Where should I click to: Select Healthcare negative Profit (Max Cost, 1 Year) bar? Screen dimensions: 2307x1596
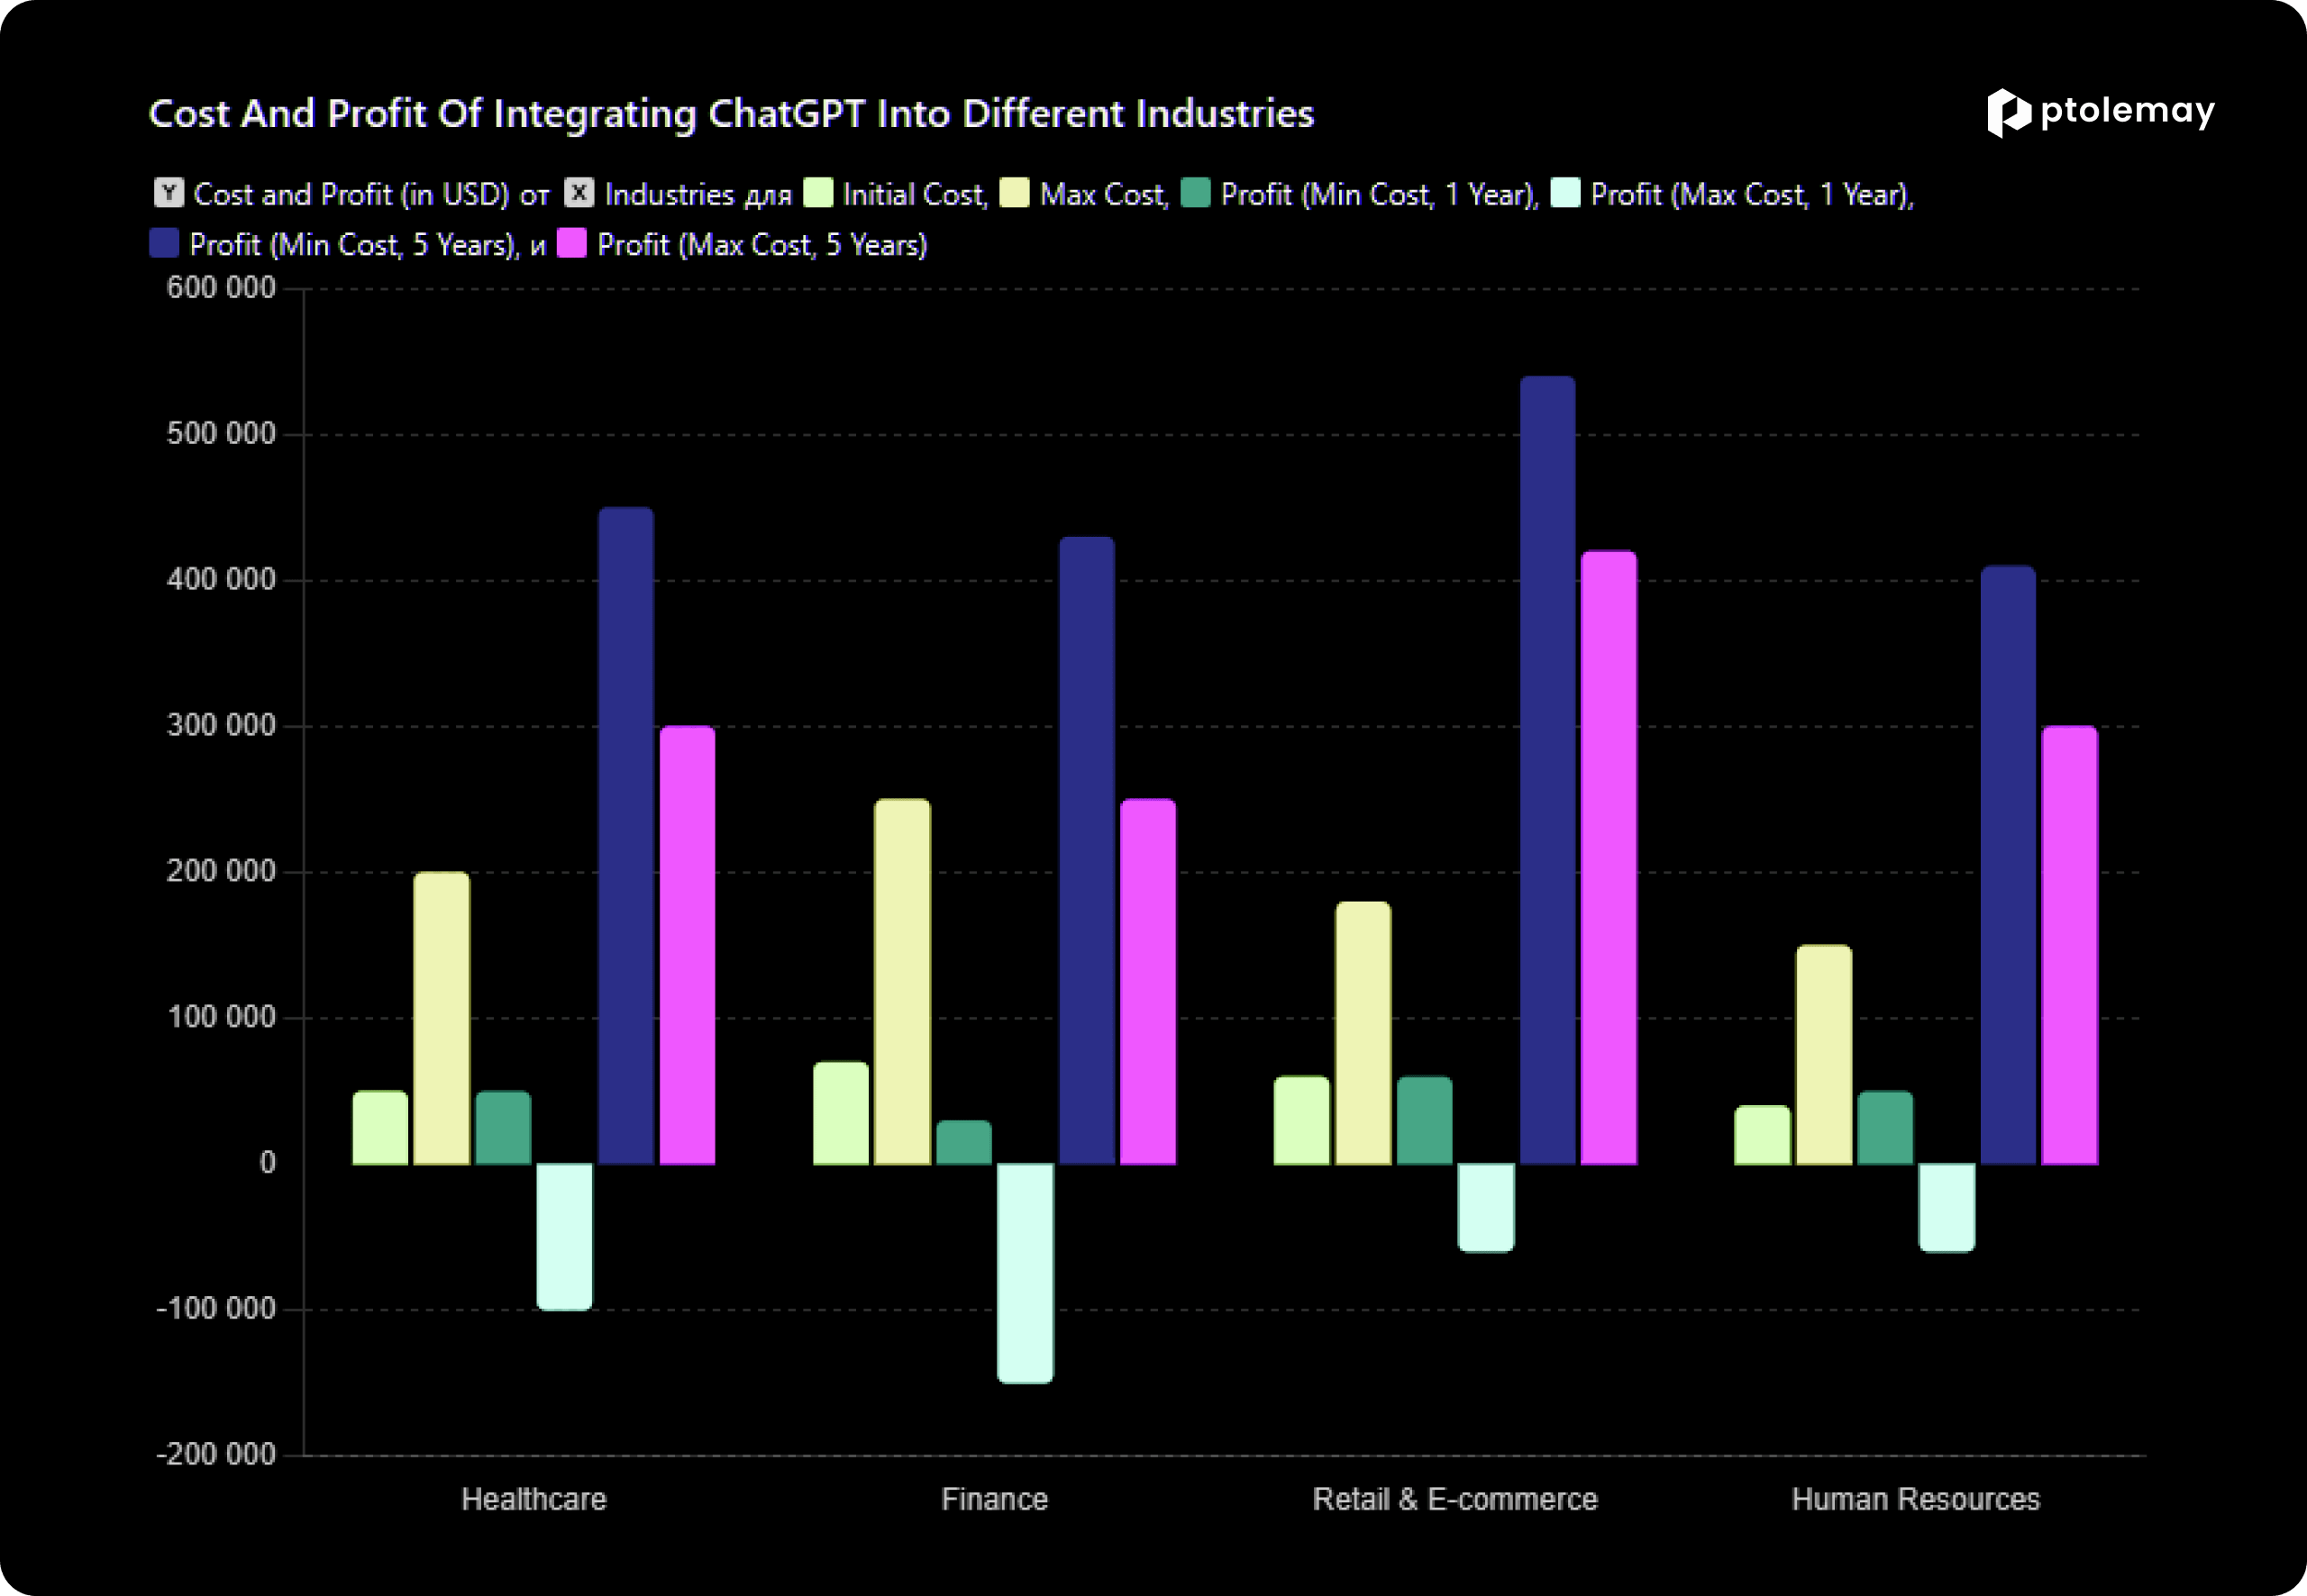(x=564, y=1237)
